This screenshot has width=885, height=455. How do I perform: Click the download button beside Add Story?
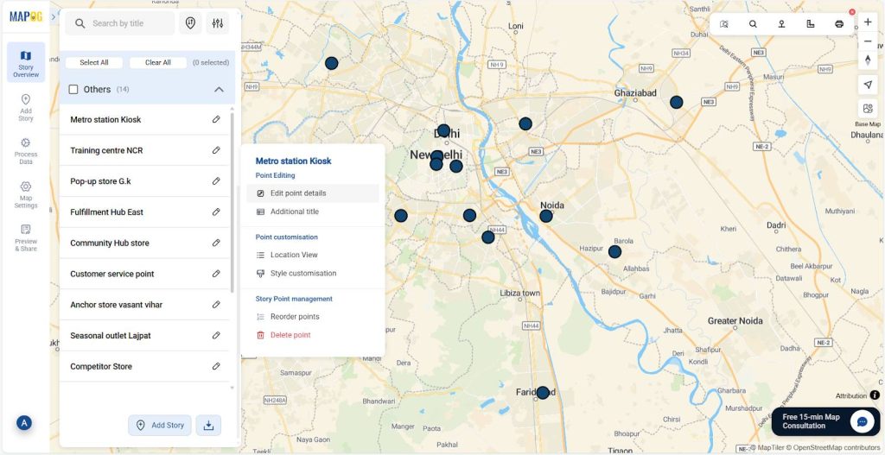point(208,425)
